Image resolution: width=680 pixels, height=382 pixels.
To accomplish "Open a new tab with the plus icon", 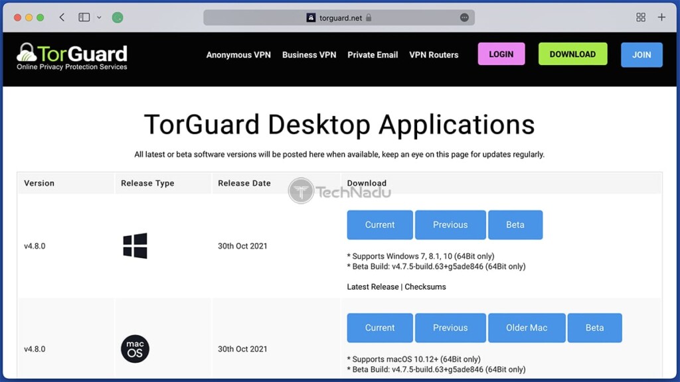I will pyautogui.click(x=661, y=17).
